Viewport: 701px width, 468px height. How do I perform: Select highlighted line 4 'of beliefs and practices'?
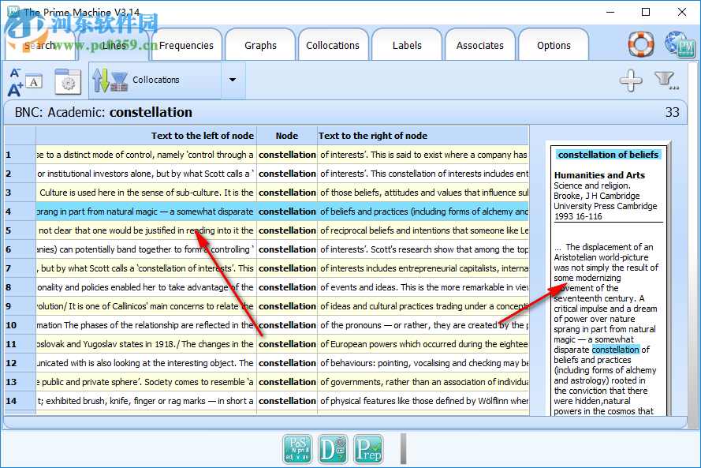tap(267, 212)
